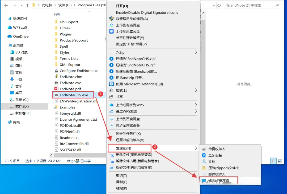The image size is (287, 194).
Task: Click the zipped folder icon
Action: (x=204, y=168)
